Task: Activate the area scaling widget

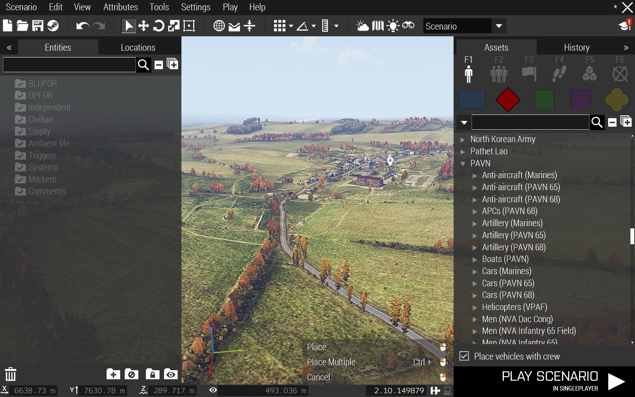Action: (x=189, y=26)
